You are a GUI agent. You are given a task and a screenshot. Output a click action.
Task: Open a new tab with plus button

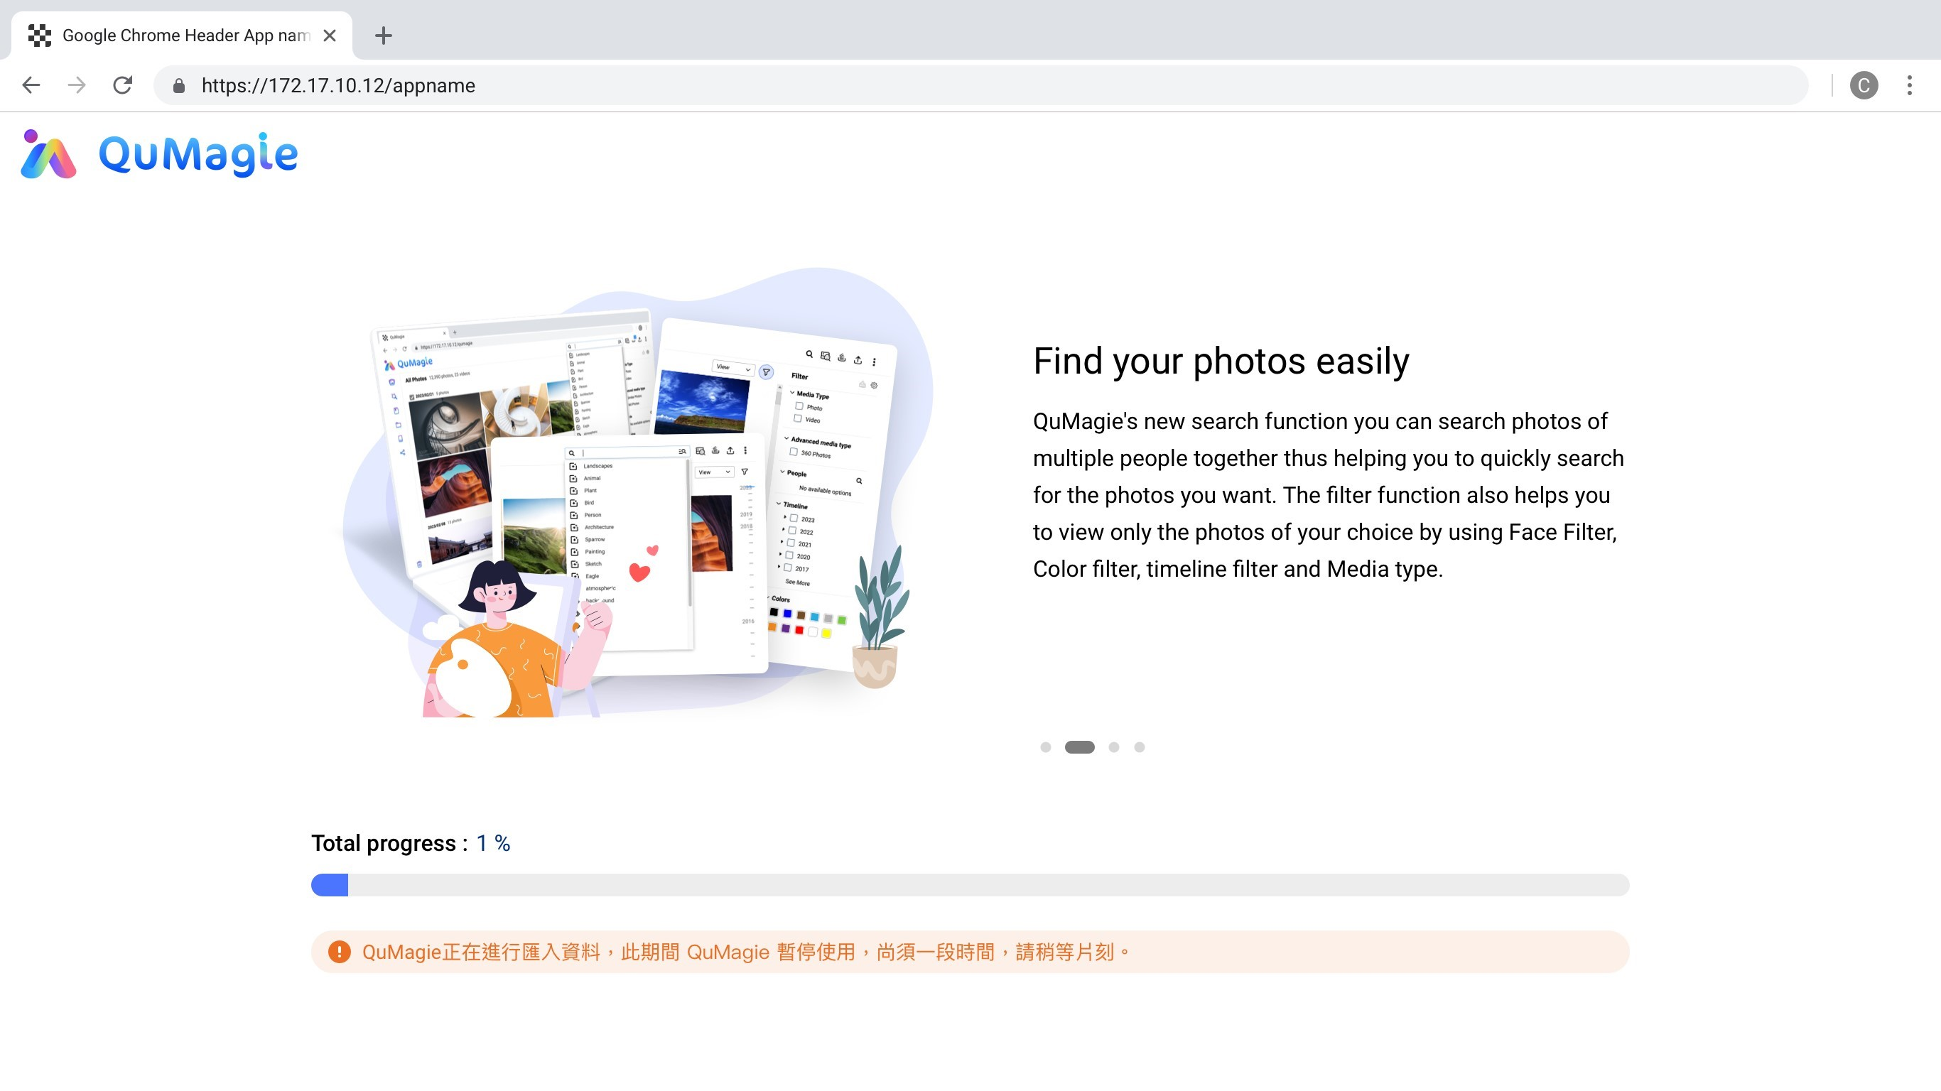[x=384, y=36]
